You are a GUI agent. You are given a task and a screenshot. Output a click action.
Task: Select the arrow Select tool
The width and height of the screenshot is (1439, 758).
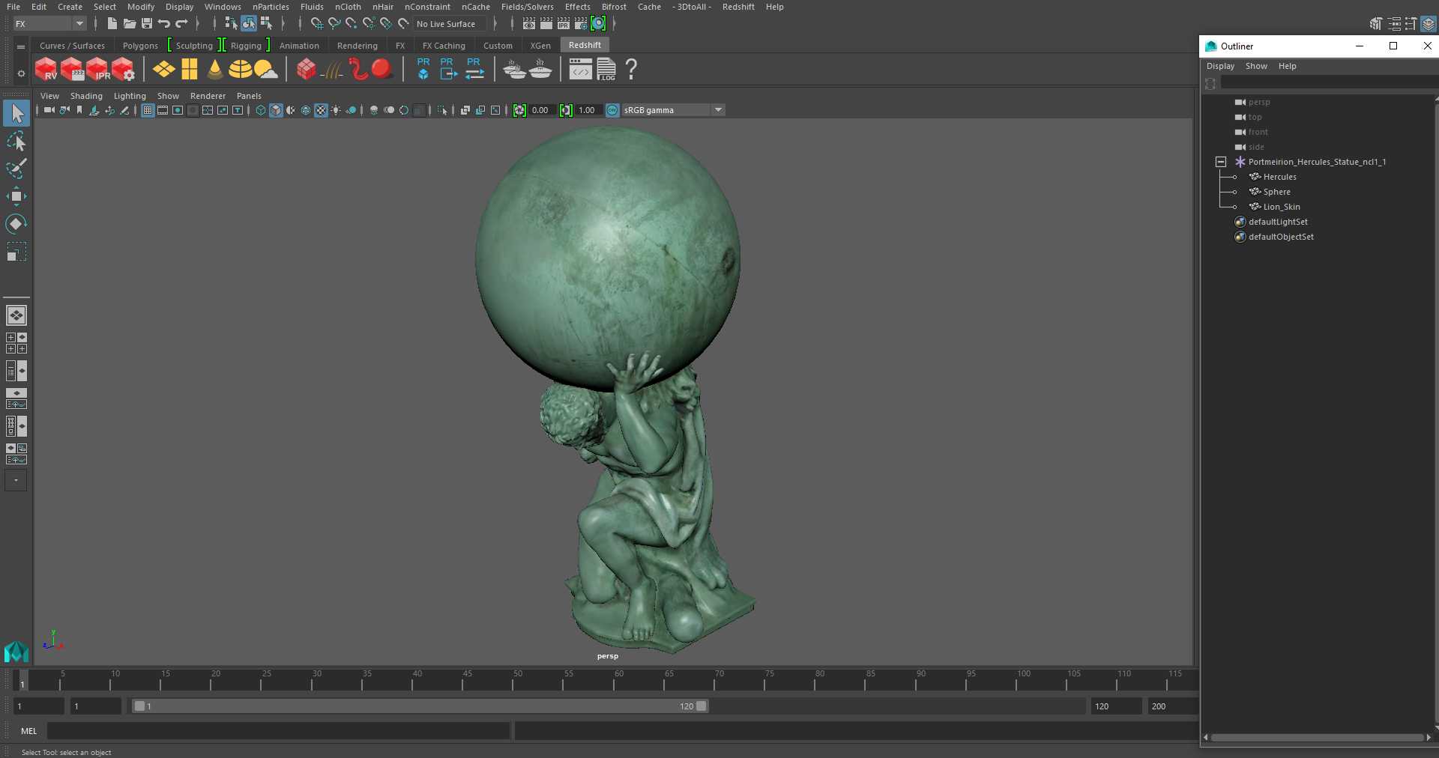click(16, 114)
